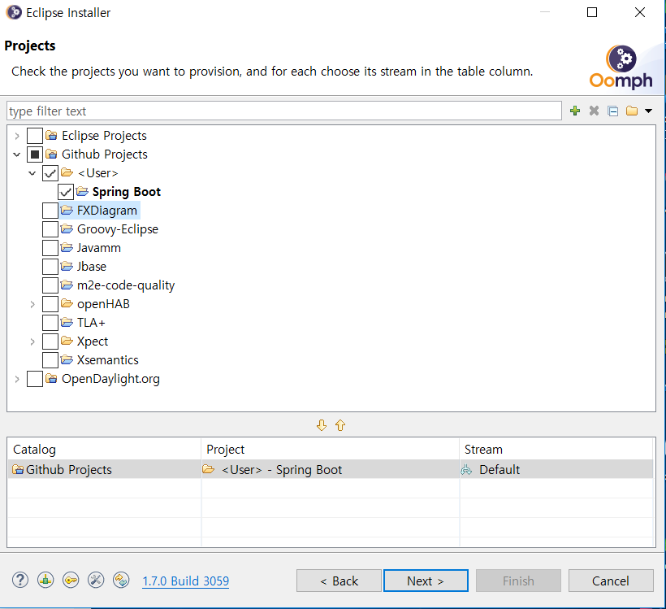
Task: Click the OpenDaylight.org catalog icon
Action: (x=51, y=379)
